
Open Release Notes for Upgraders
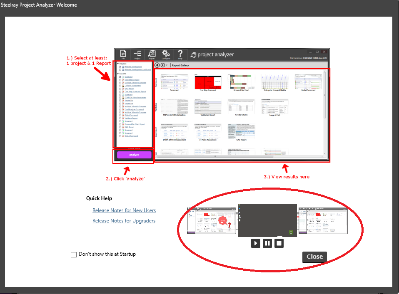tap(124, 221)
